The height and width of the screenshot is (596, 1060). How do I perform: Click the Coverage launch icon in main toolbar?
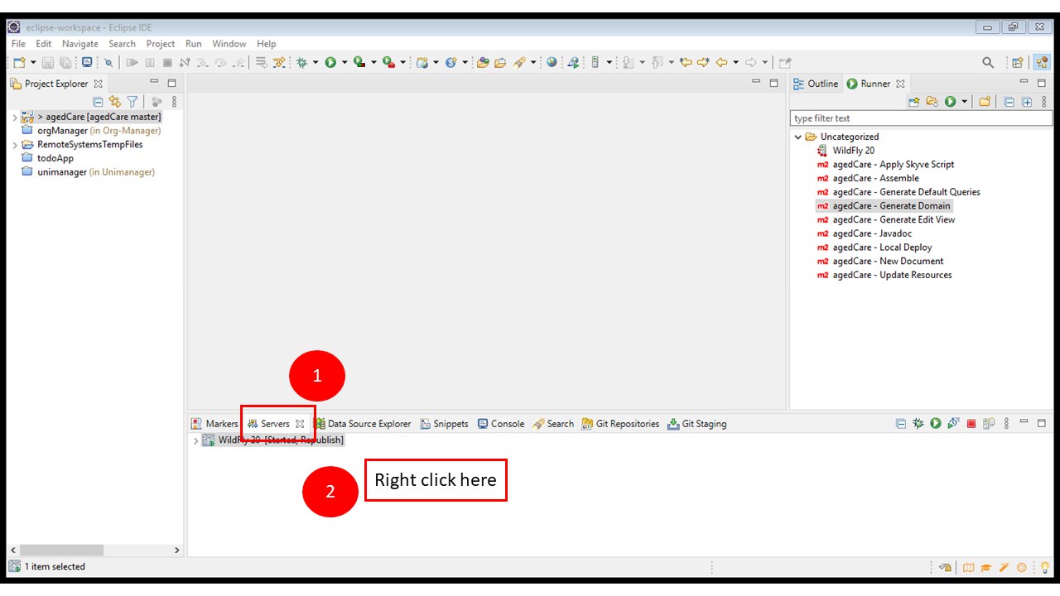[x=359, y=62]
